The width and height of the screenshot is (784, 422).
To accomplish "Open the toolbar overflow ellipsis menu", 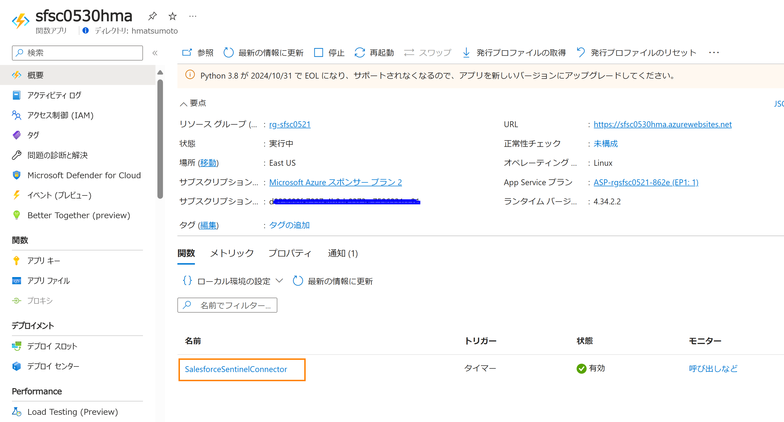I will pyautogui.click(x=714, y=53).
